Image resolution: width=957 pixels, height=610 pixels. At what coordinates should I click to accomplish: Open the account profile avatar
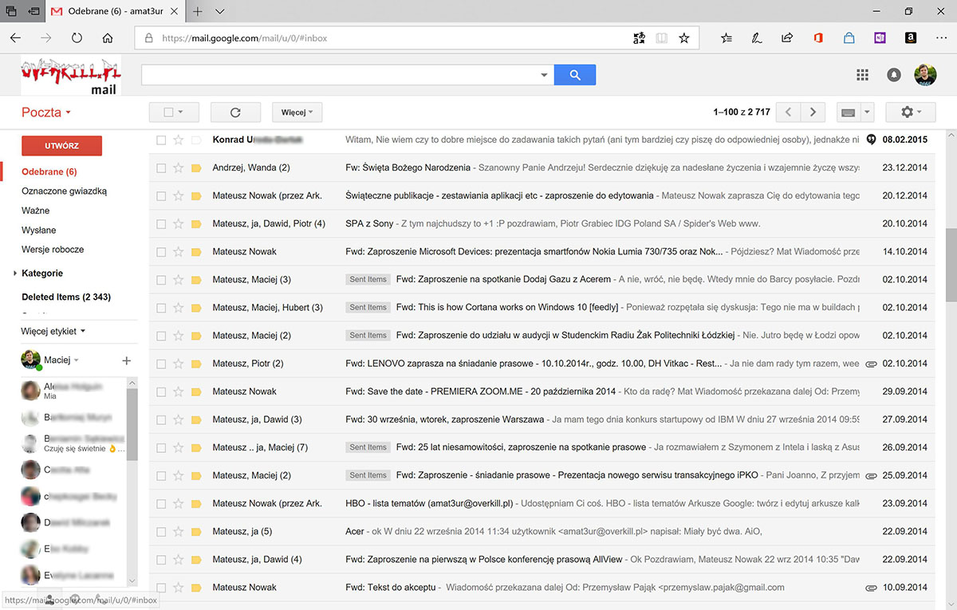[x=925, y=75]
